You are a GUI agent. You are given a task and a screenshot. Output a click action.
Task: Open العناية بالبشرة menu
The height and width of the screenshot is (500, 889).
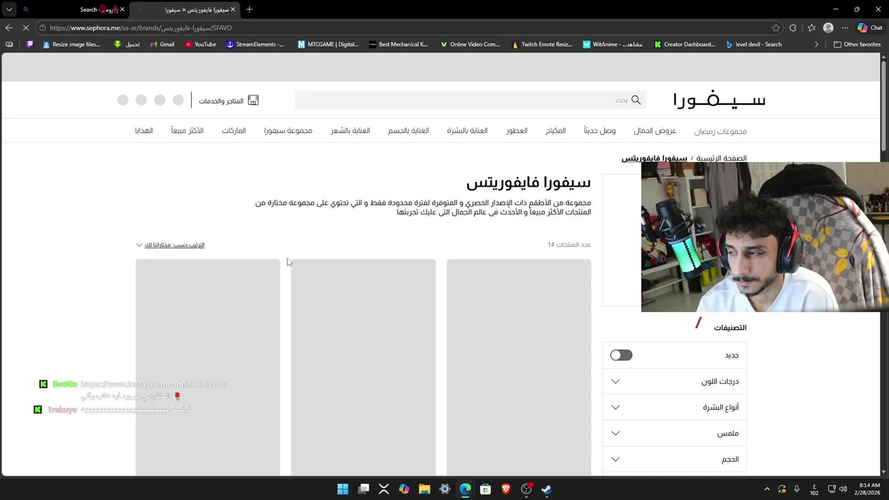pos(467,131)
